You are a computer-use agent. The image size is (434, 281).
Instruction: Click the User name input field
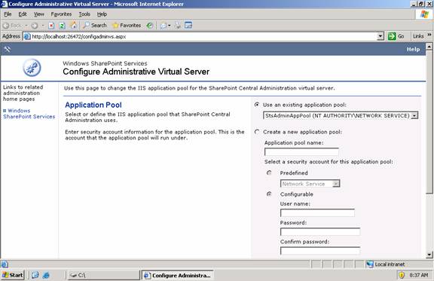pos(317,212)
